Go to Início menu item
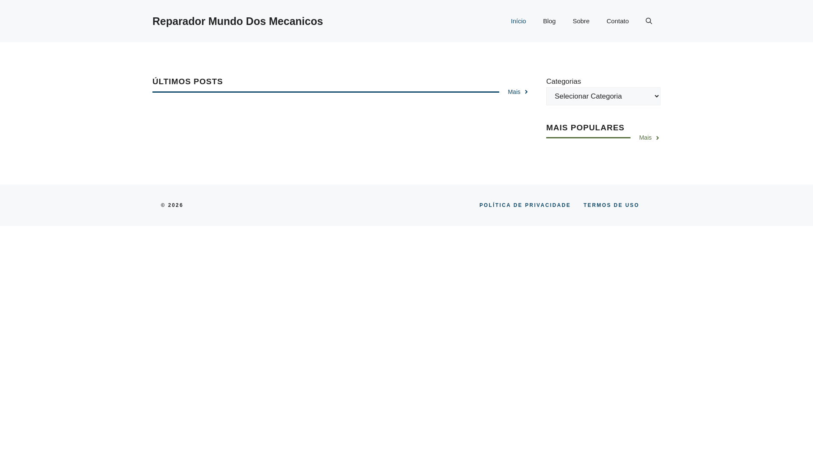 (x=518, y=21)
